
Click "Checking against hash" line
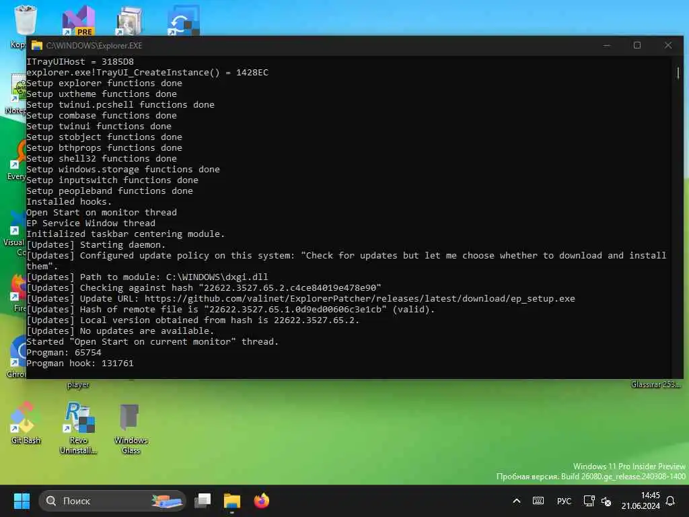(204, 287)
